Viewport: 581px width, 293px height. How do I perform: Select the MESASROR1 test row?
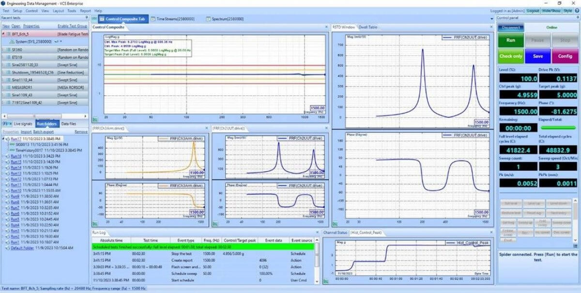point(45,88)
